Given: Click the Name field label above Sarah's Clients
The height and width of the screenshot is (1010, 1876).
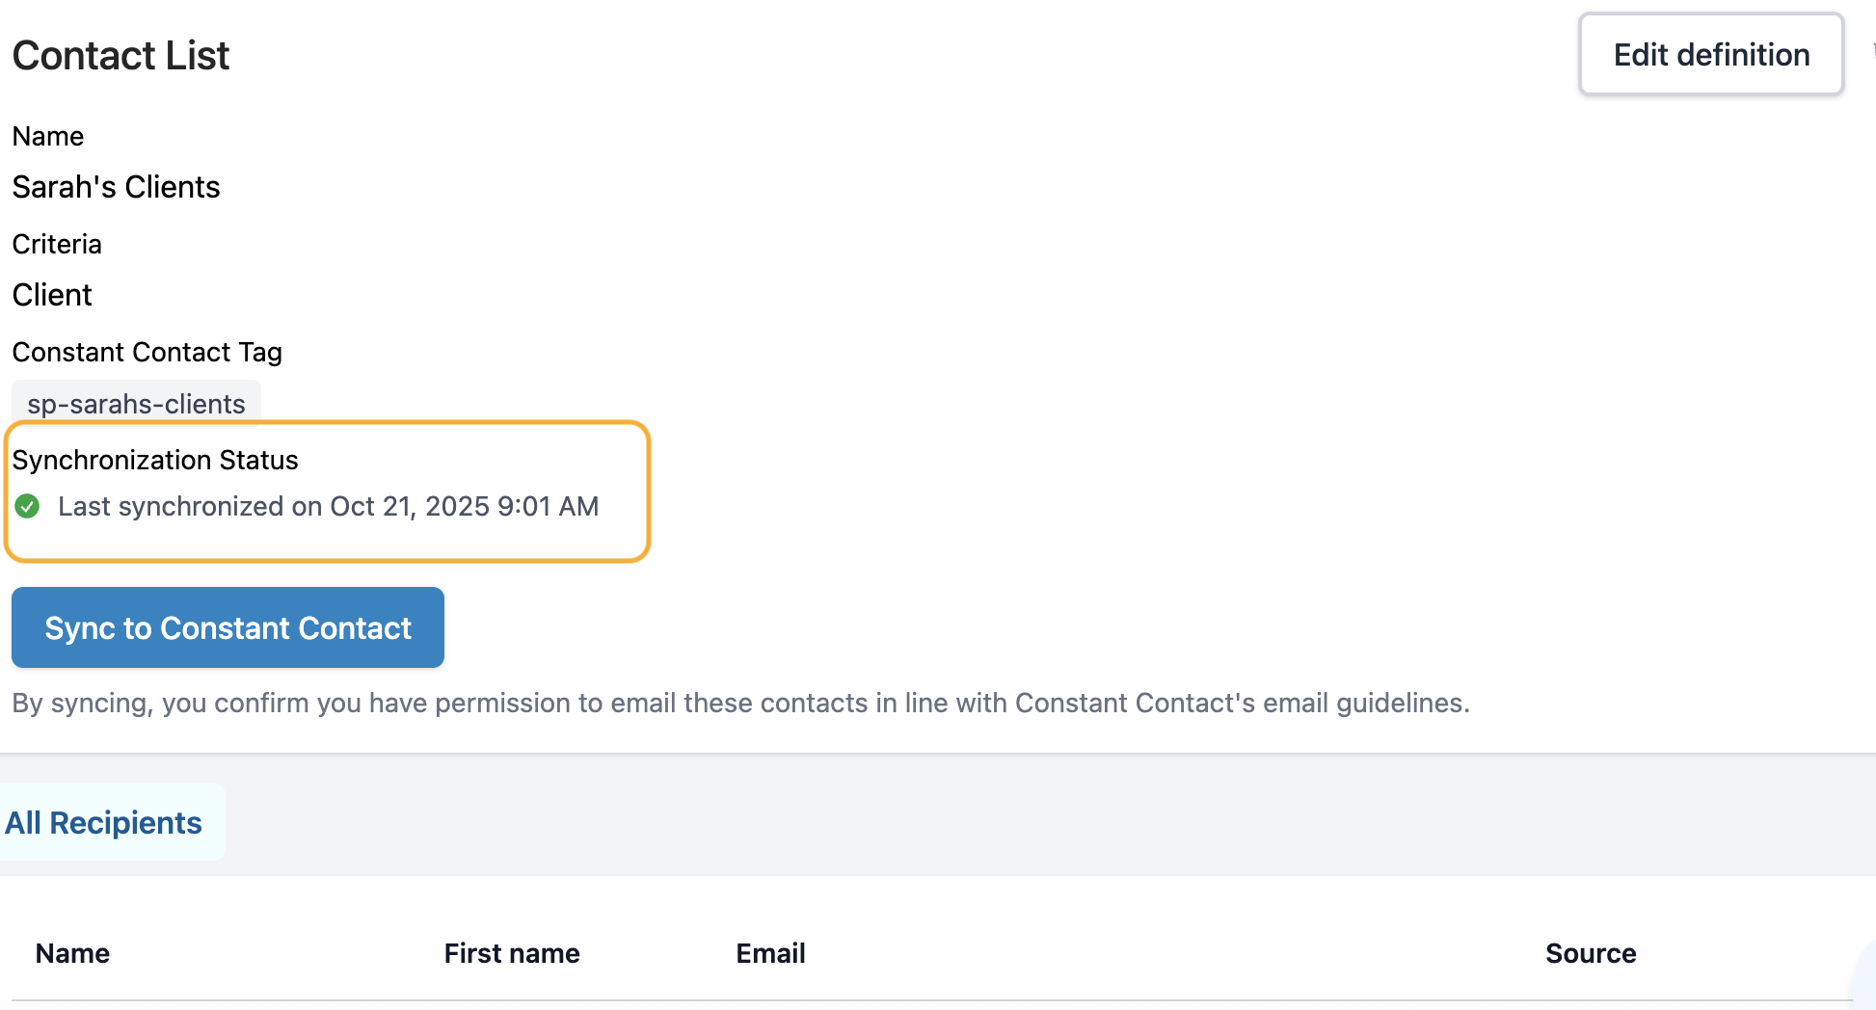Looking at the screenshot, I should [48, 136].
